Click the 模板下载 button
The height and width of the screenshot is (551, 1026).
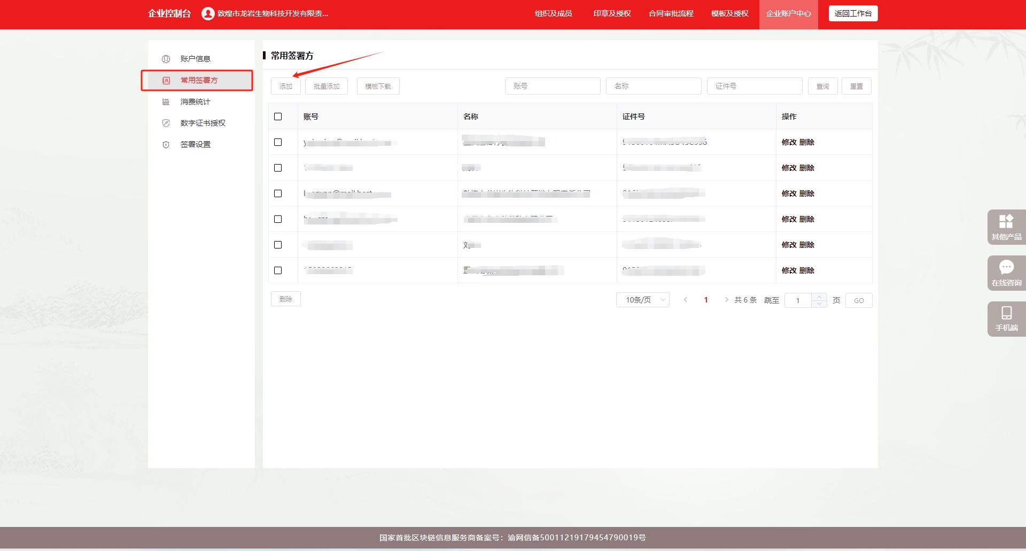[378, 86]
